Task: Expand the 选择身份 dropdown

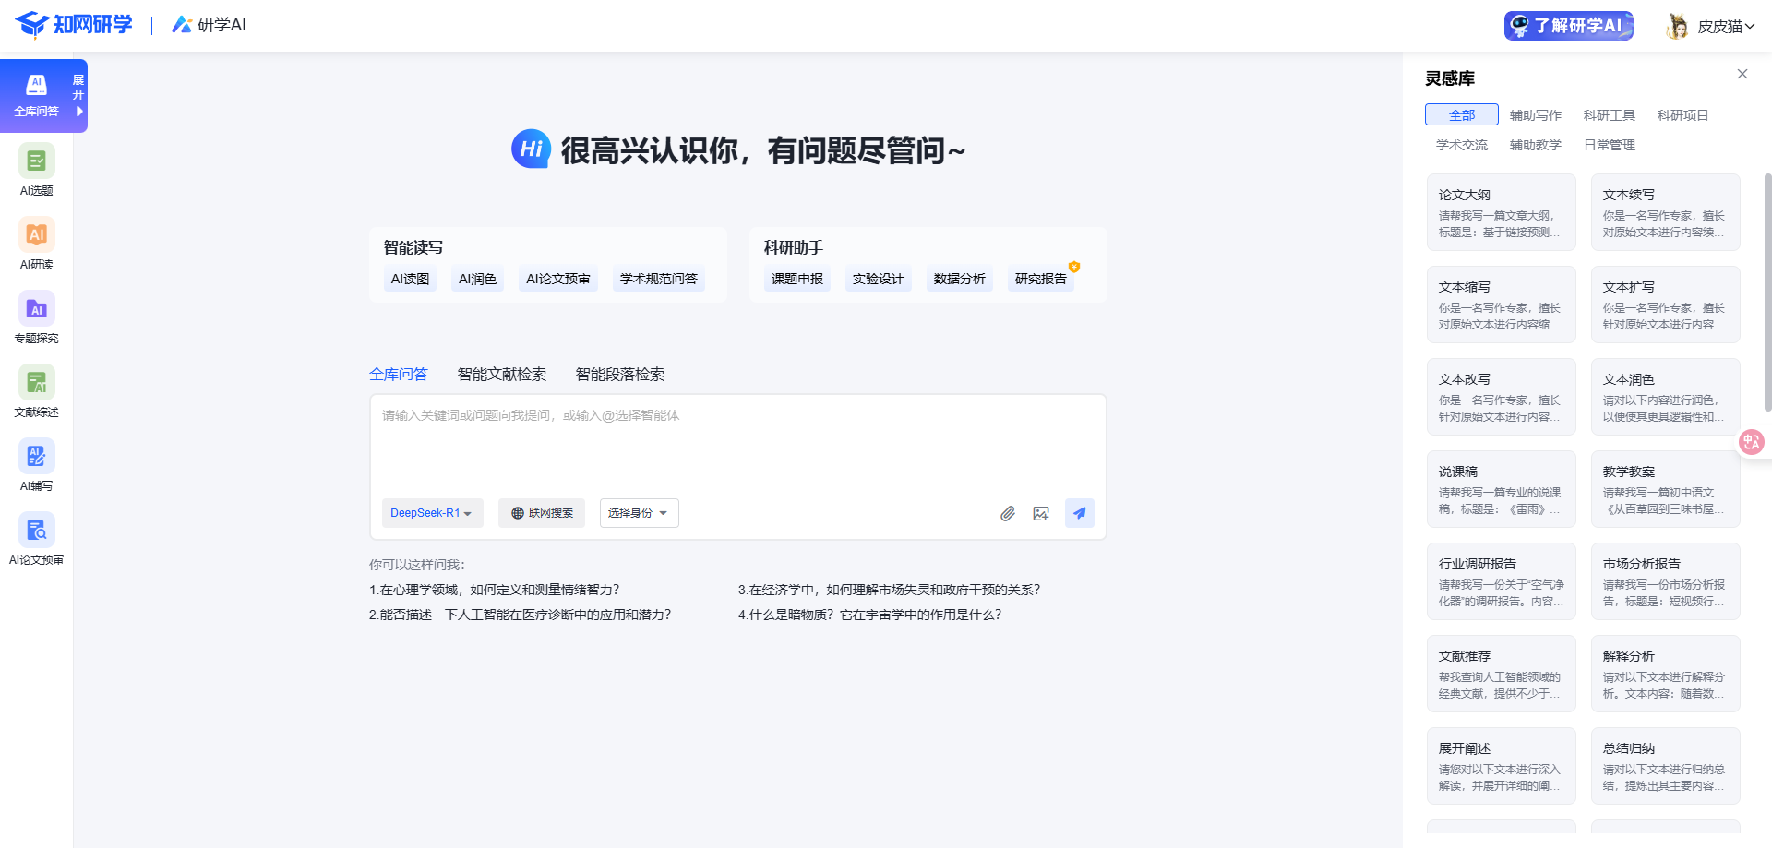Action: 639,513
